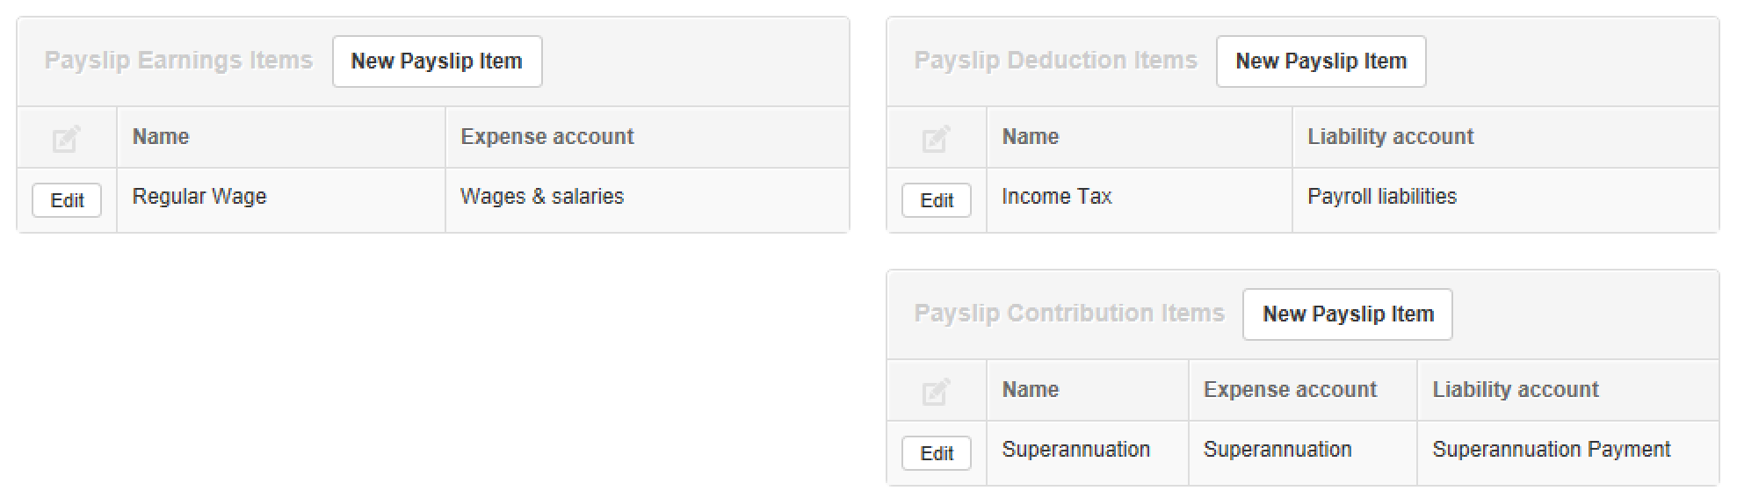Image resolution: width=1737 pixels, height=498 pixels.
Task: Click the Payroll liabilities account cell
Action: tap(1382, 197)
